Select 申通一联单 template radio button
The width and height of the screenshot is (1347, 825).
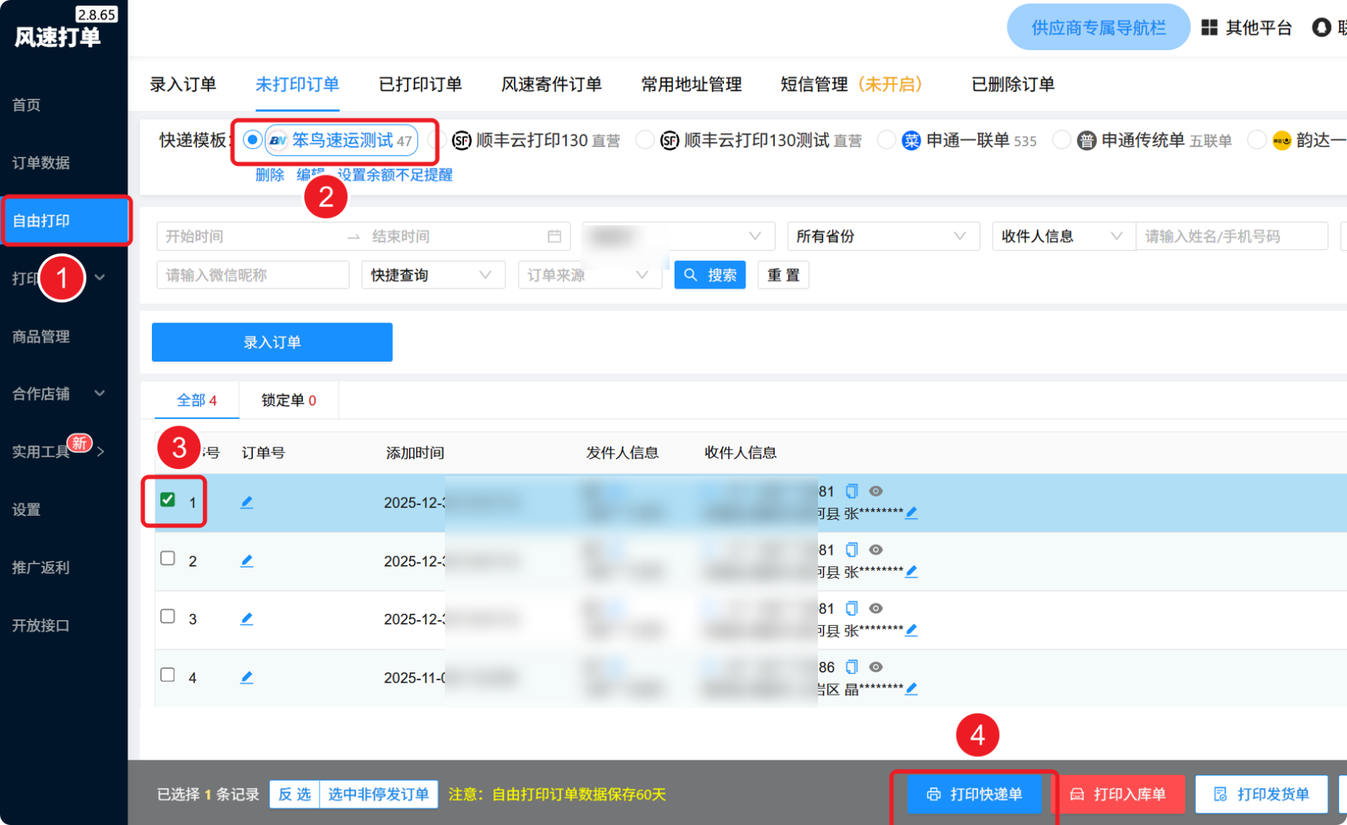click(886, 140)
